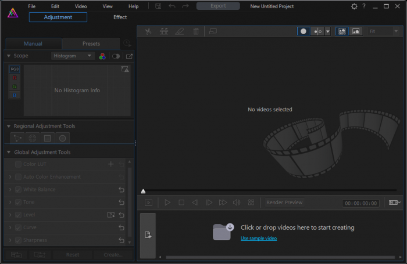407x264 pixels.
Task: Click the import media icon beside the timeline
Action: 148,235
